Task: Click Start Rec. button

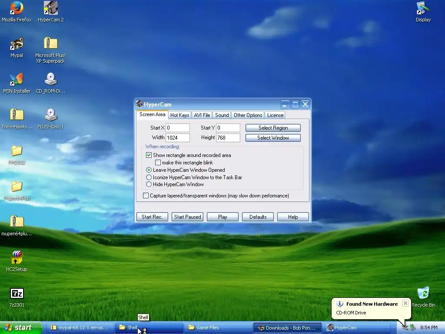Action: tap(152, 217)
